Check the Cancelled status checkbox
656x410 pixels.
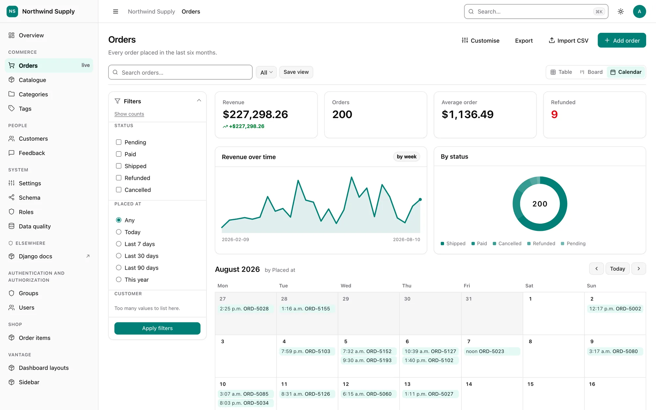pos(119,190)
